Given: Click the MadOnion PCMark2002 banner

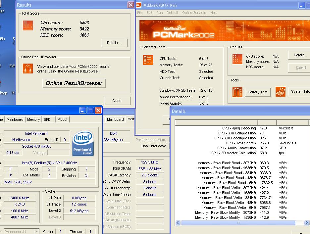Looking at the screenshot, I should (x=225, y=31).
